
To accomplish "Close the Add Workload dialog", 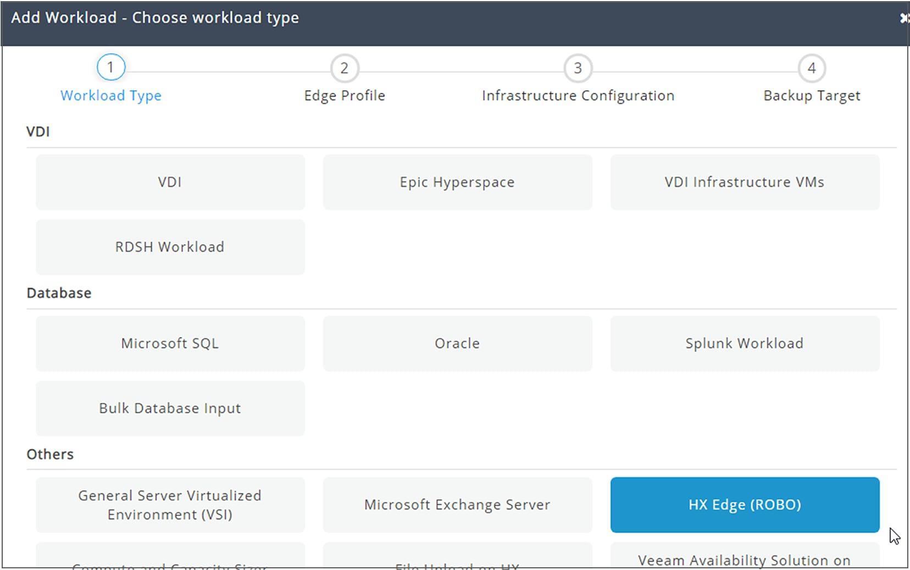I will point(904,18).
